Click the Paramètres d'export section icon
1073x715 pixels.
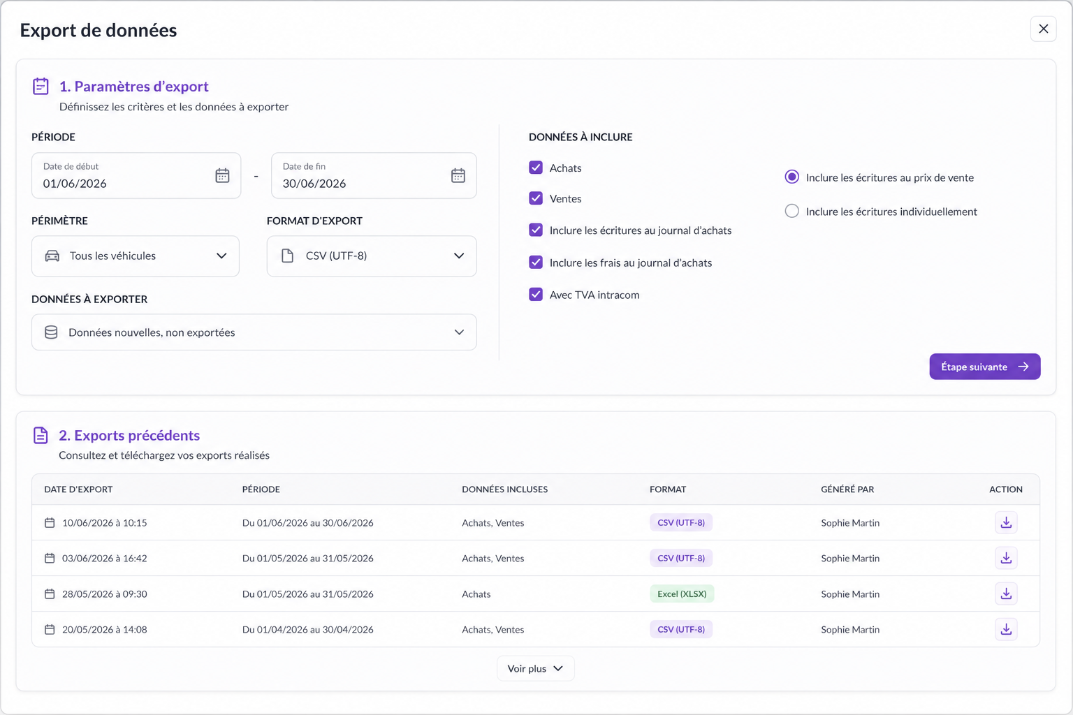tap(41, 87)
